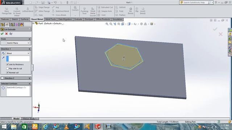Image resolution: width=232 pixels, height=130 pixels.
Task: Click the Base Flange/Tab tool
Action: (x=7, y=11)
